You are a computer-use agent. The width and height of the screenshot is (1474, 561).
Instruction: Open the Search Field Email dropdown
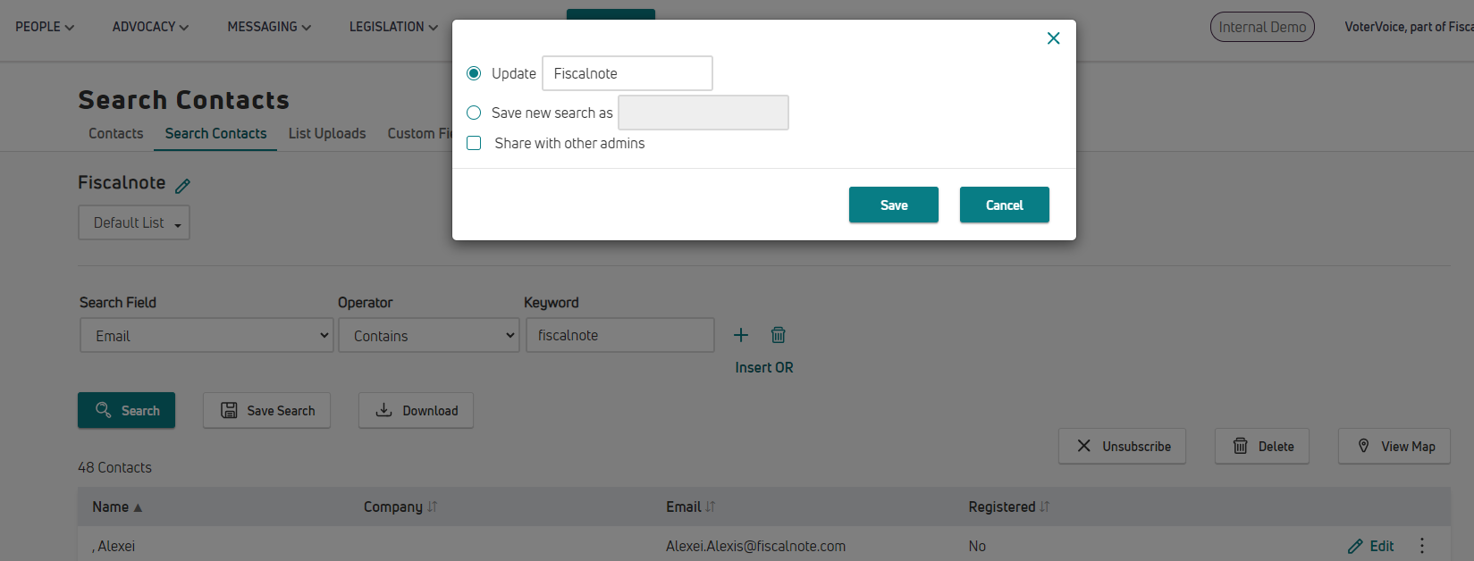click(x=206, y=336)
